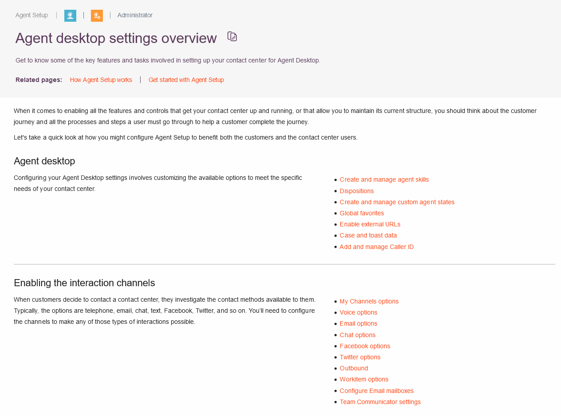Open Enable external URLs link
The height and width of the screenshot is (416, 561).
[x=370, y=224]
